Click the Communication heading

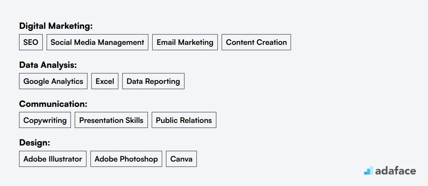(x=53, y=104)
